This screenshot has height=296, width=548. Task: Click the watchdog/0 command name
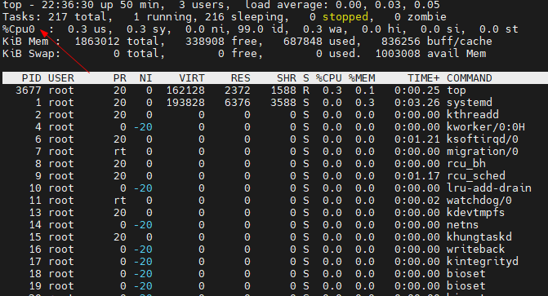click(479, 200)
